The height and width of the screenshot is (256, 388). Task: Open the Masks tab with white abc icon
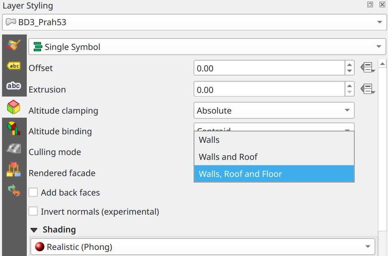tap(13, 86)
